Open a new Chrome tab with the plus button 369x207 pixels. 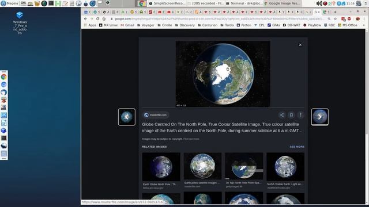335,12
